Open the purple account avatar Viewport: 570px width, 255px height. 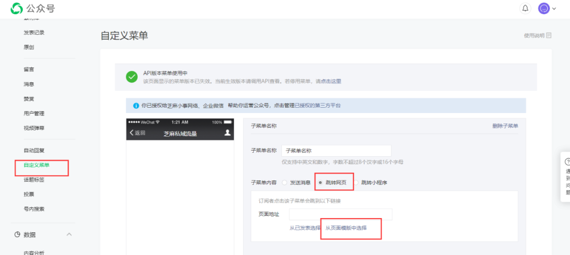tap(544, 8)
